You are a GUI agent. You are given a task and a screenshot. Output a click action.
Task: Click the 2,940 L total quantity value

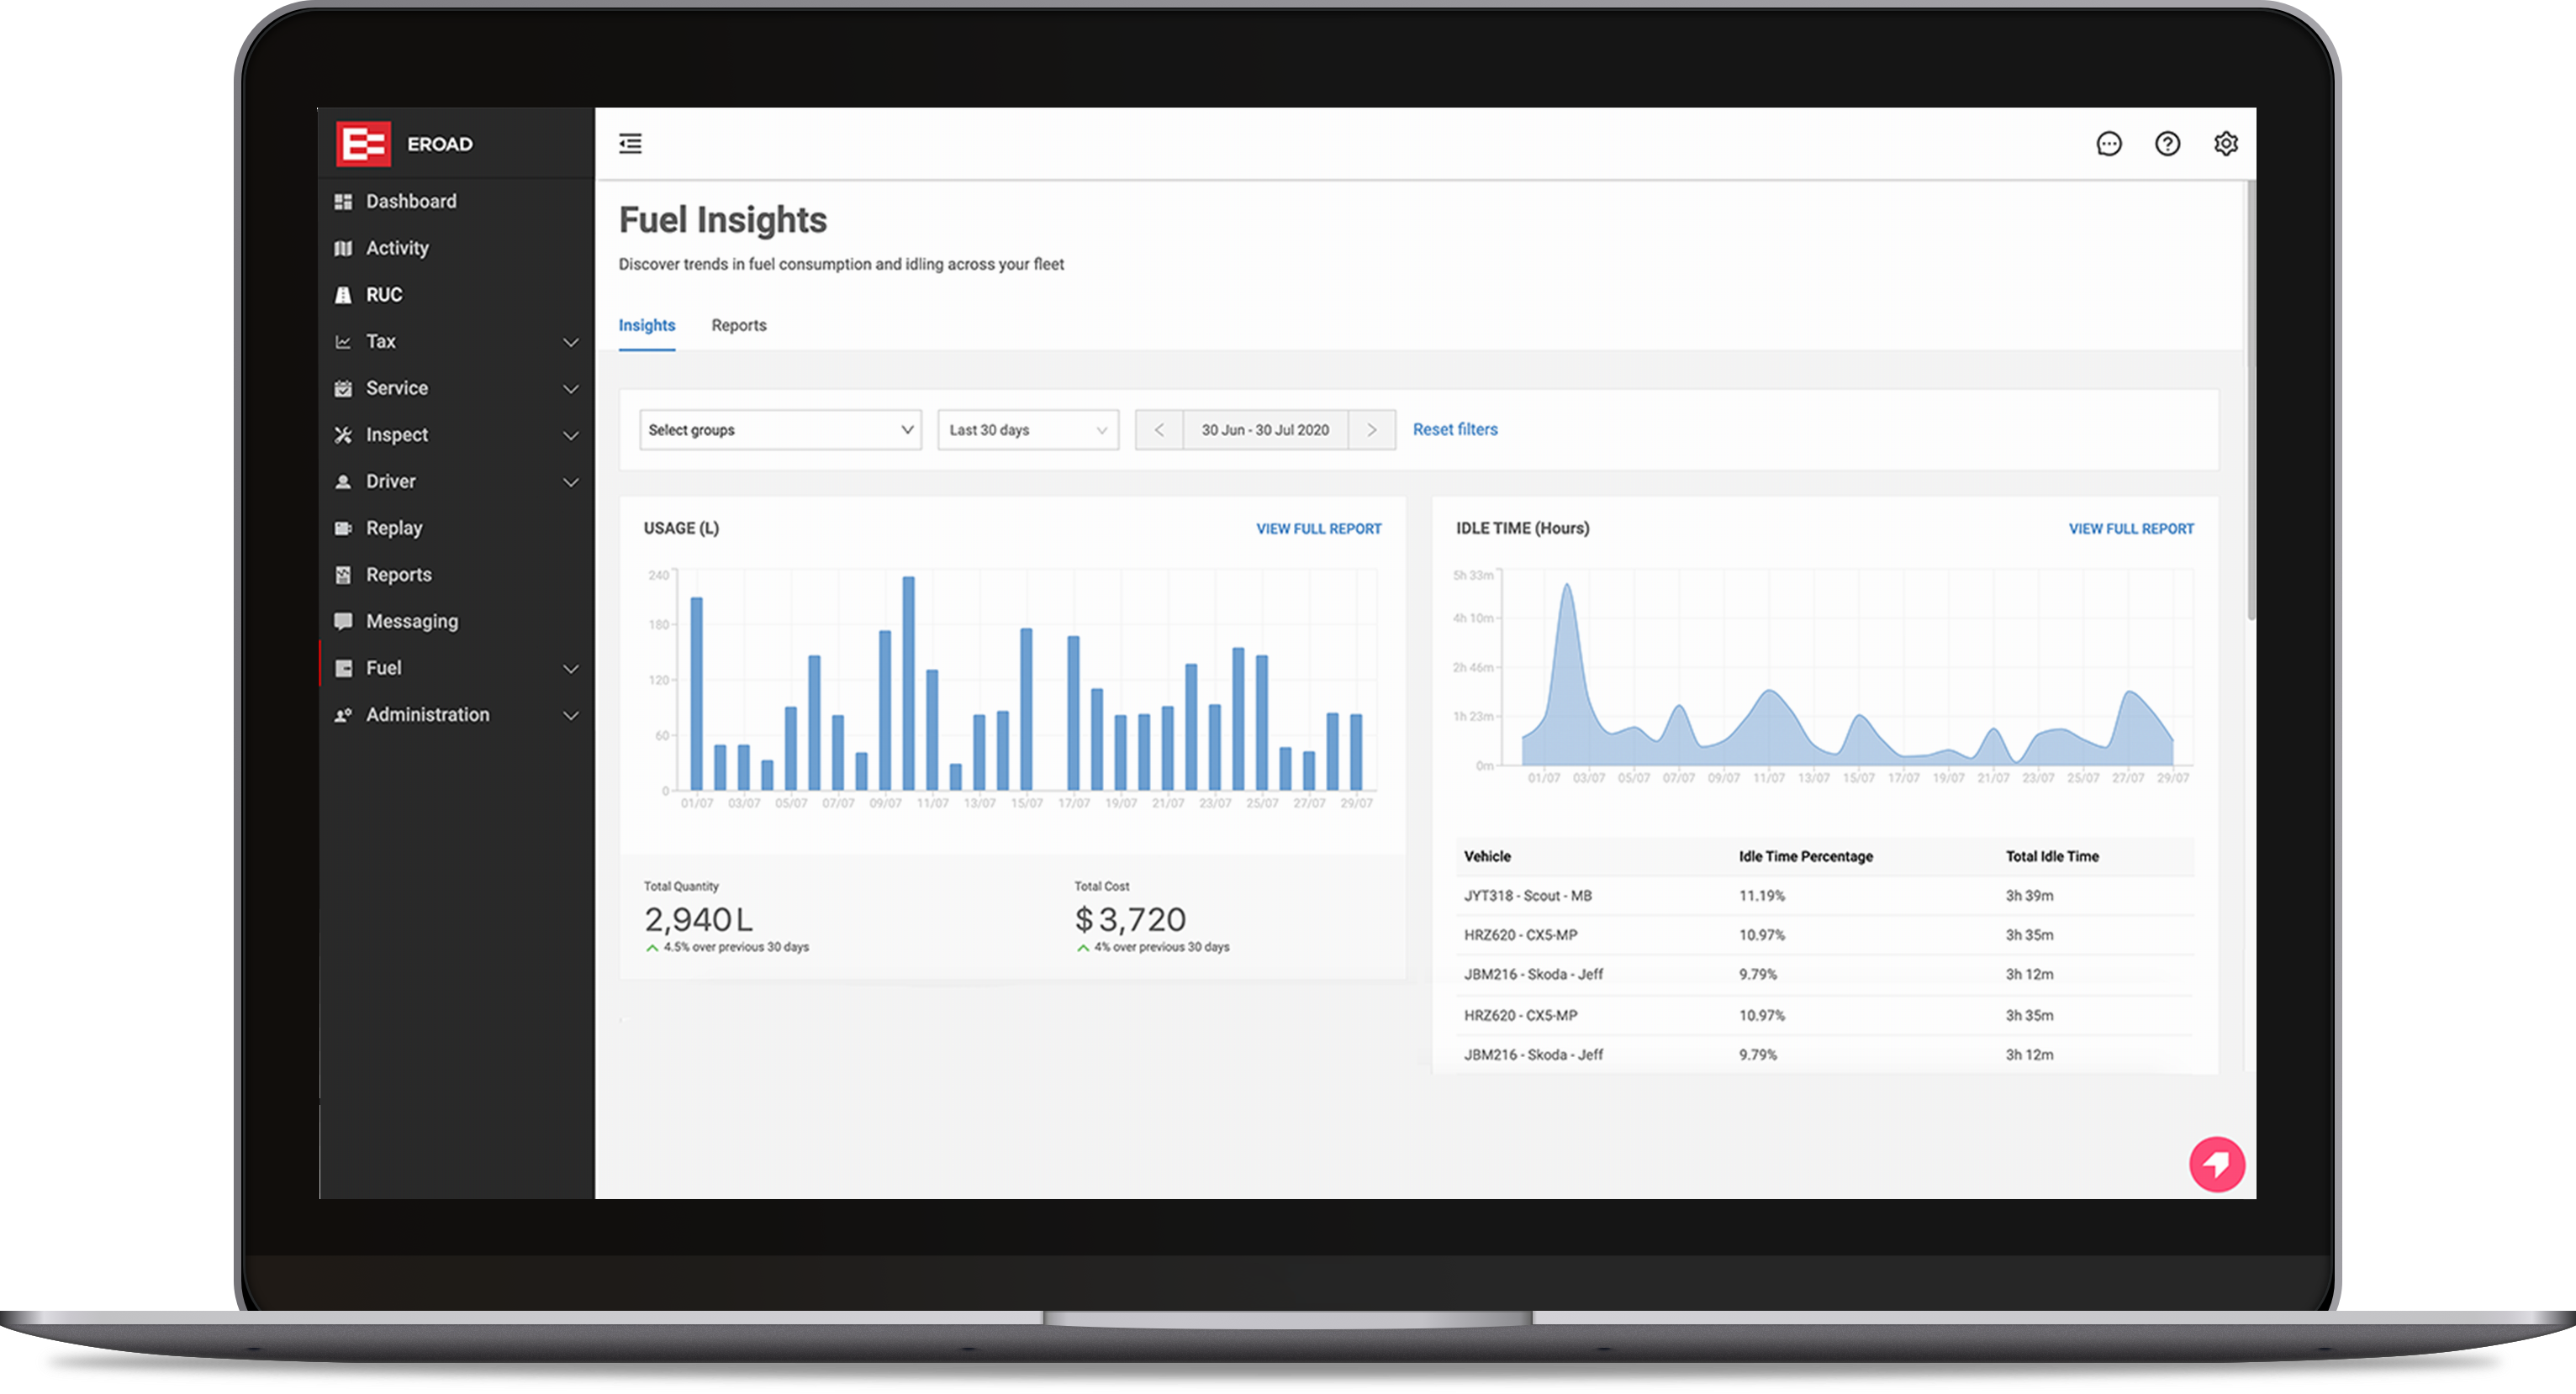coord(698,918)
